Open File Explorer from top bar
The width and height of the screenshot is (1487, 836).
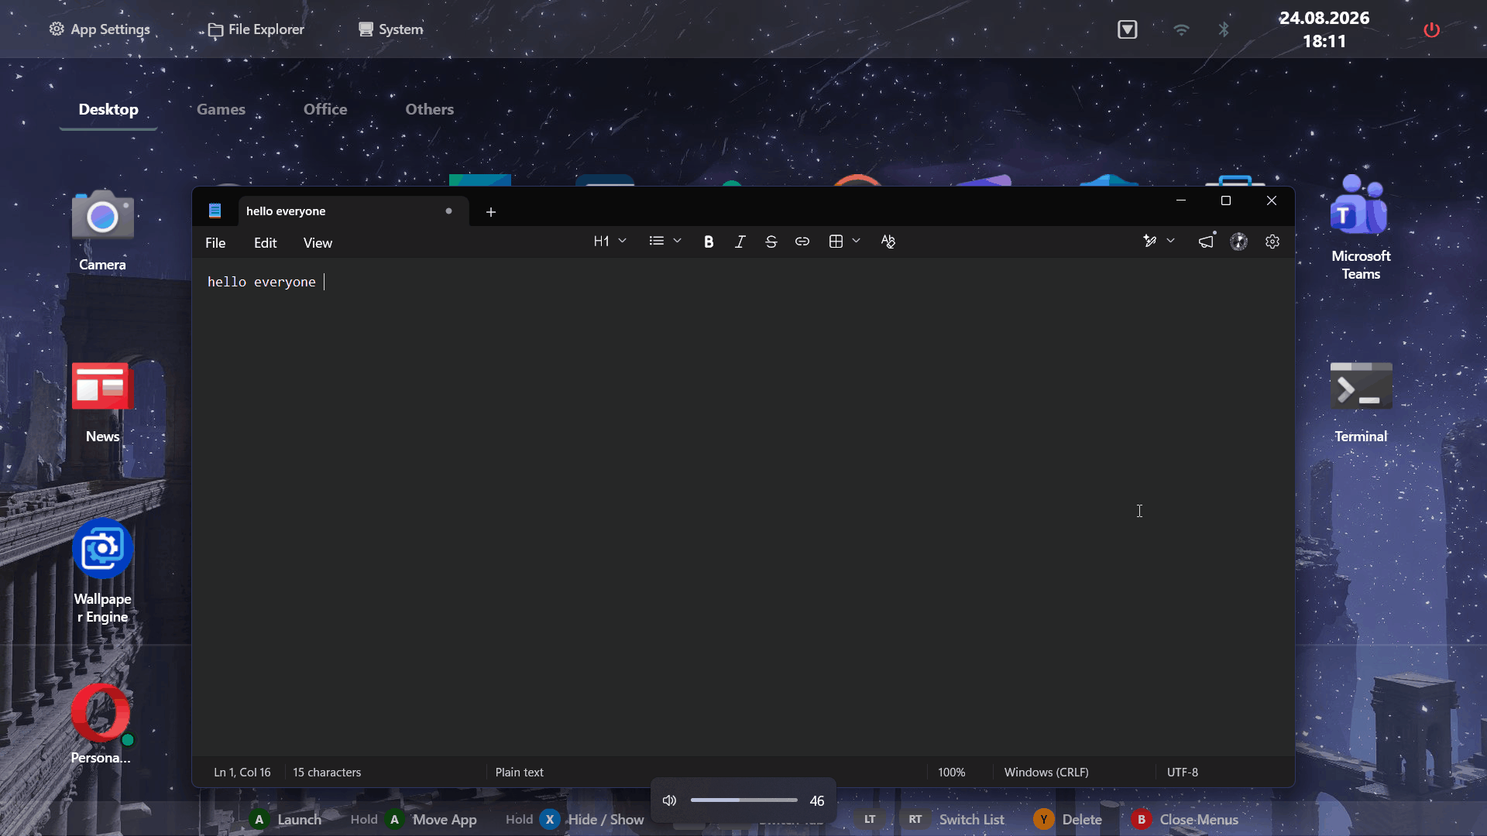(256, 29)
